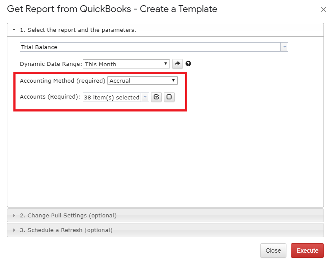Open the Trial Balance report dropdown arrow
The height and width of the screenshot is (263, 330).
285,47
